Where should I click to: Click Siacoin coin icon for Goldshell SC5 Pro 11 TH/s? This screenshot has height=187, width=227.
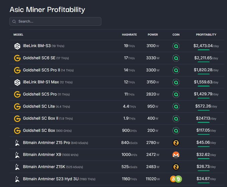tap(176, 94)
